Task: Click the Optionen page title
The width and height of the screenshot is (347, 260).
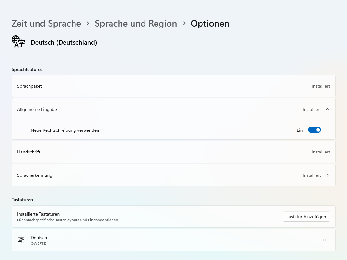Action: pos(210,23)
